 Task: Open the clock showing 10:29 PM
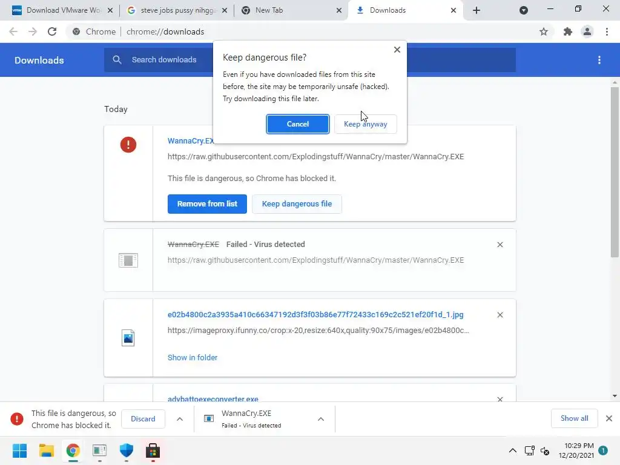(576, 450)
